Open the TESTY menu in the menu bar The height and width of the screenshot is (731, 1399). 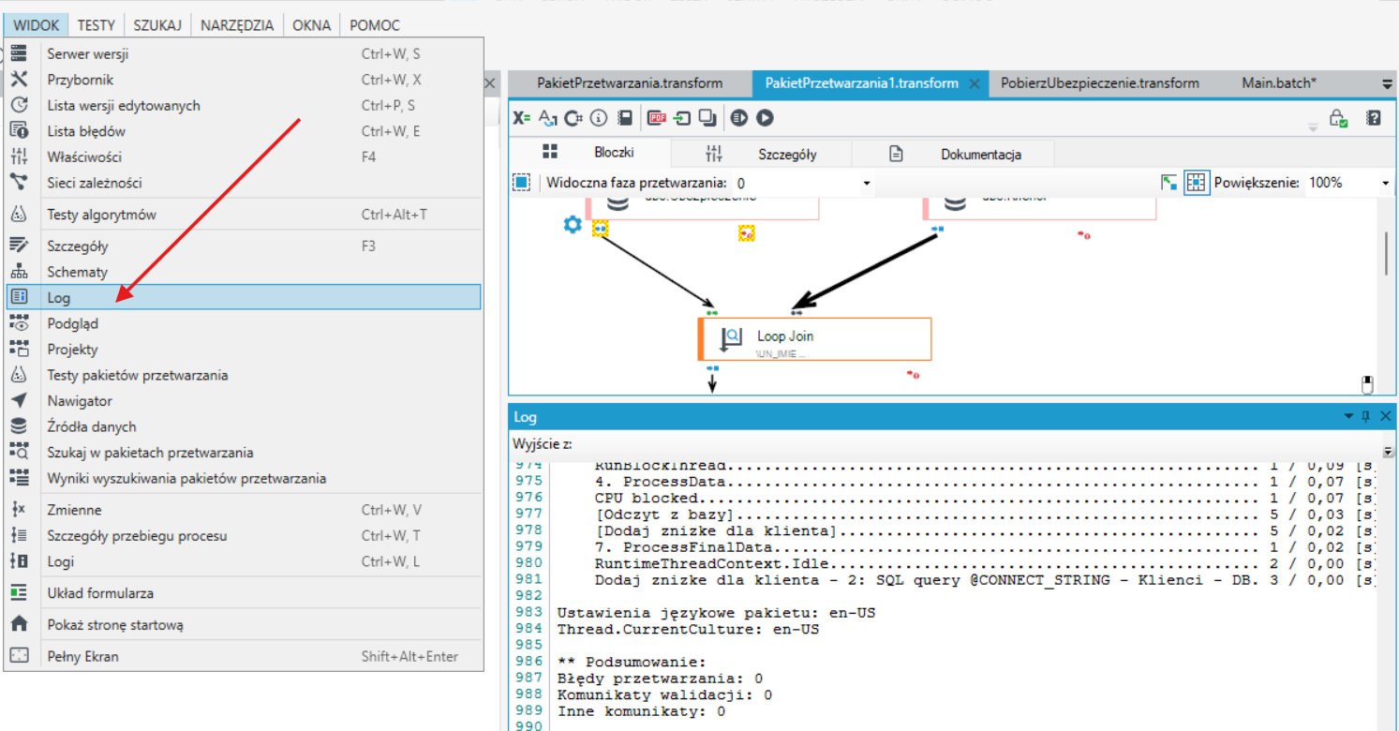click(x=96, y=25)
